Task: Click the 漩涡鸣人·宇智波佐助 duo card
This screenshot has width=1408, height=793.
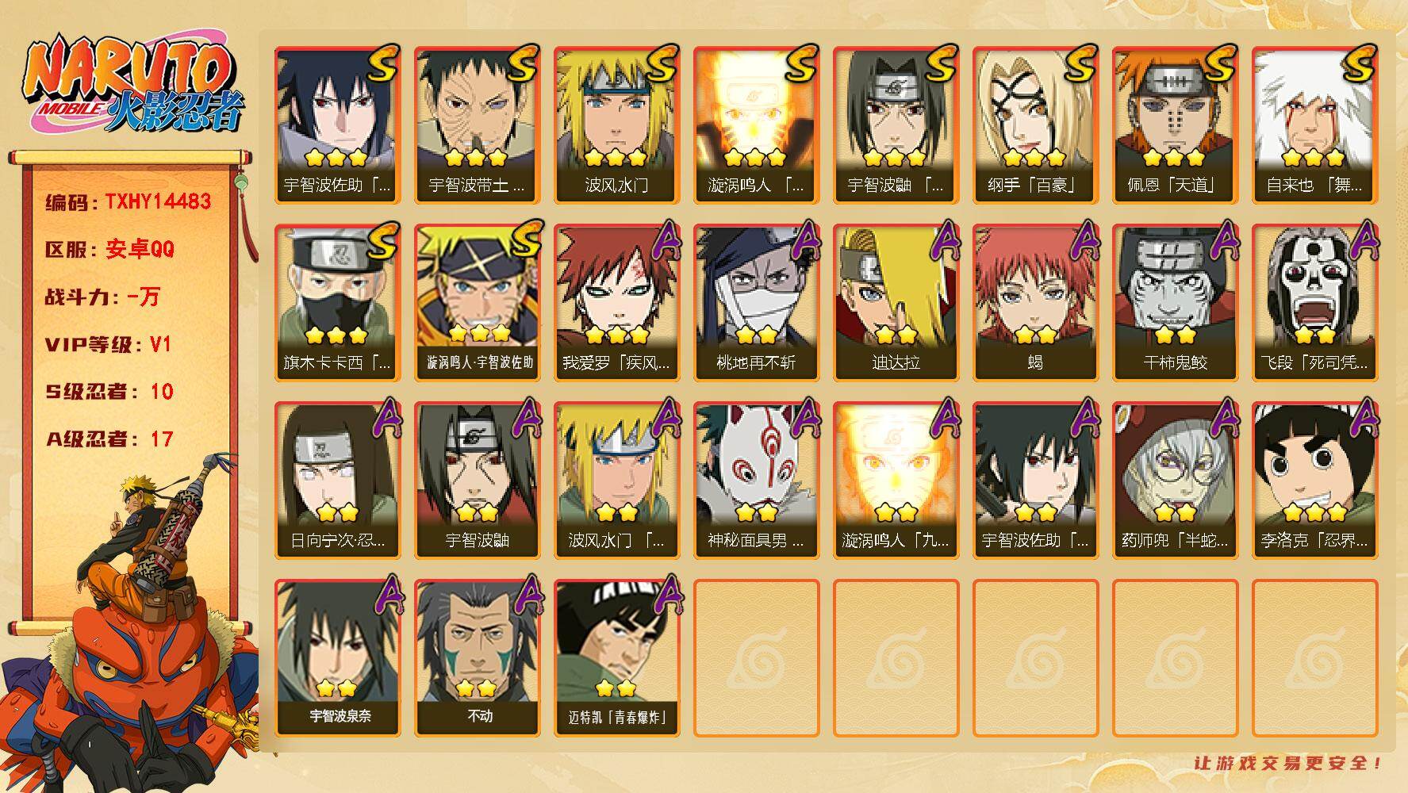Action: coord(477,302)
